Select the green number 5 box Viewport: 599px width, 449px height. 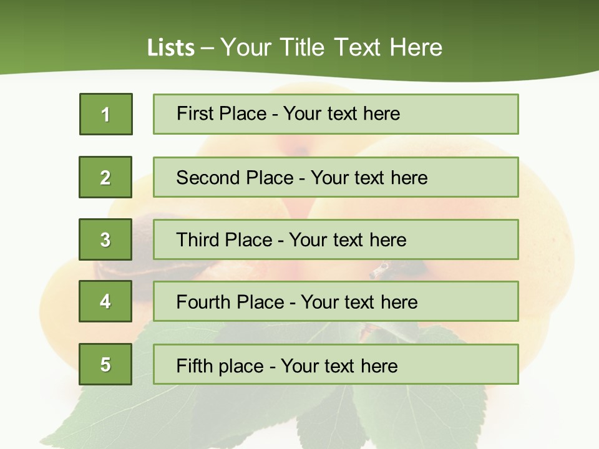pos(105,364)
